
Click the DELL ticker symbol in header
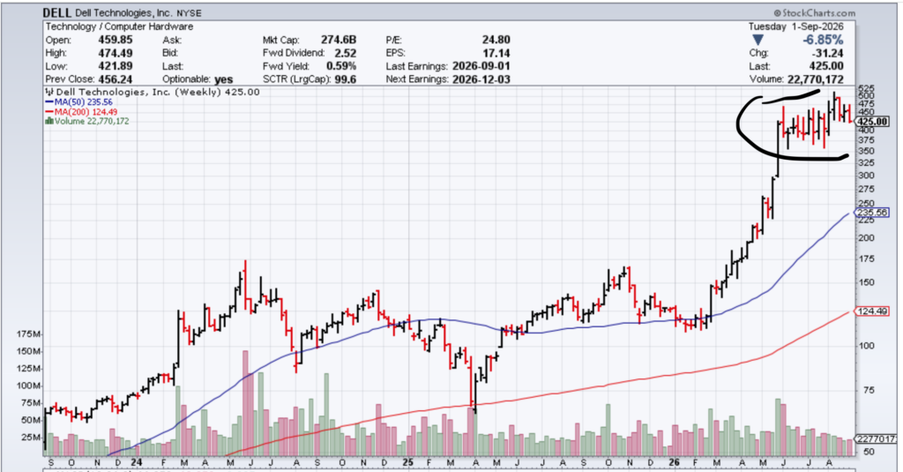[x=57, y=12]
